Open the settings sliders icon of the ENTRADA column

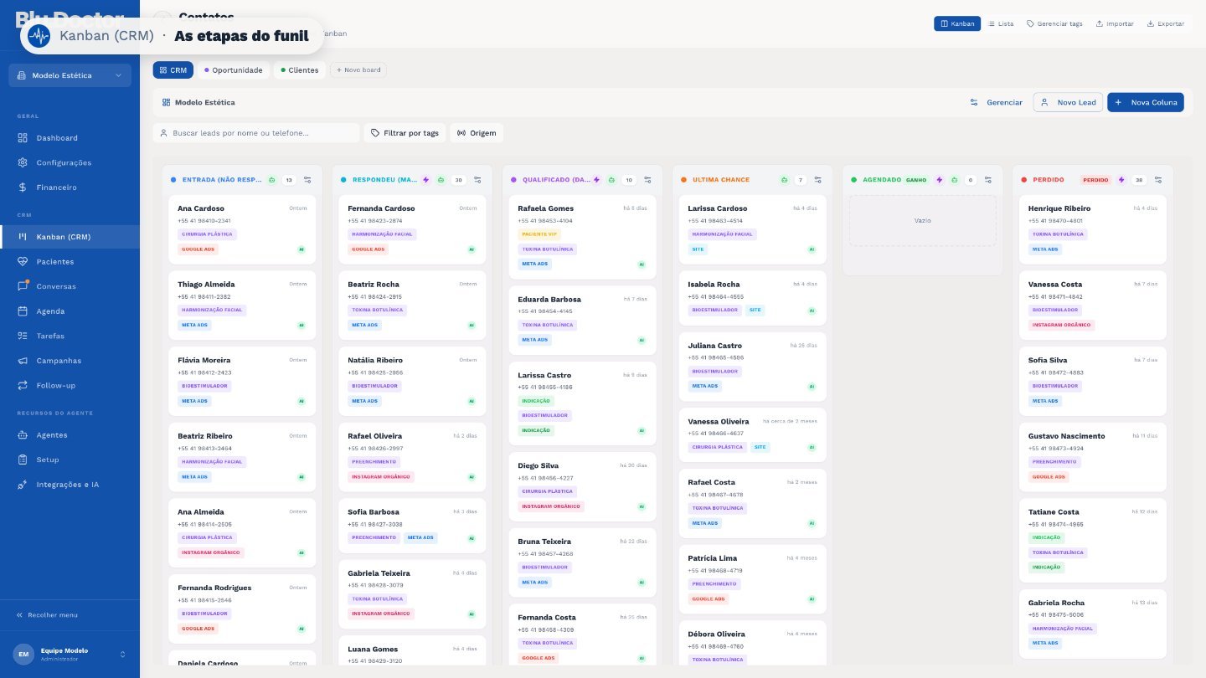click(x=307, y=180)
